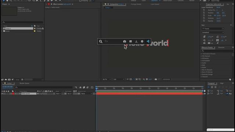The height and width of the screenshot is (132, 235).
Task: Click the magnifier icon in the FX search popup
Action: (101, 41)
